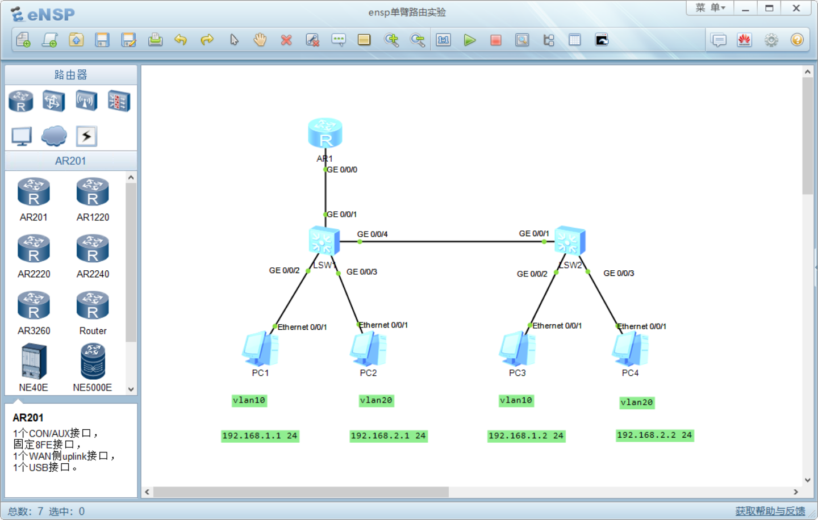Screen dimensions: 818x520
Task: Pick the AR2240 router model
Action: 93,256
